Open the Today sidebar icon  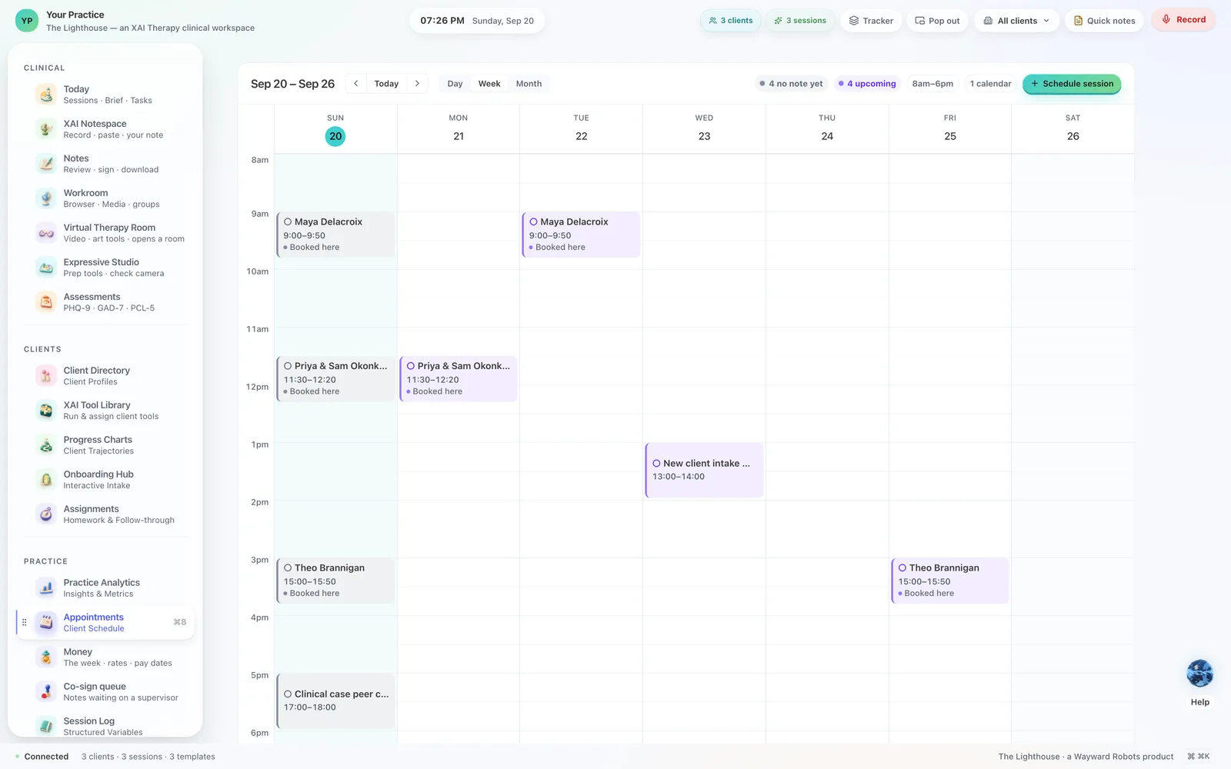(x=46, y=95)
